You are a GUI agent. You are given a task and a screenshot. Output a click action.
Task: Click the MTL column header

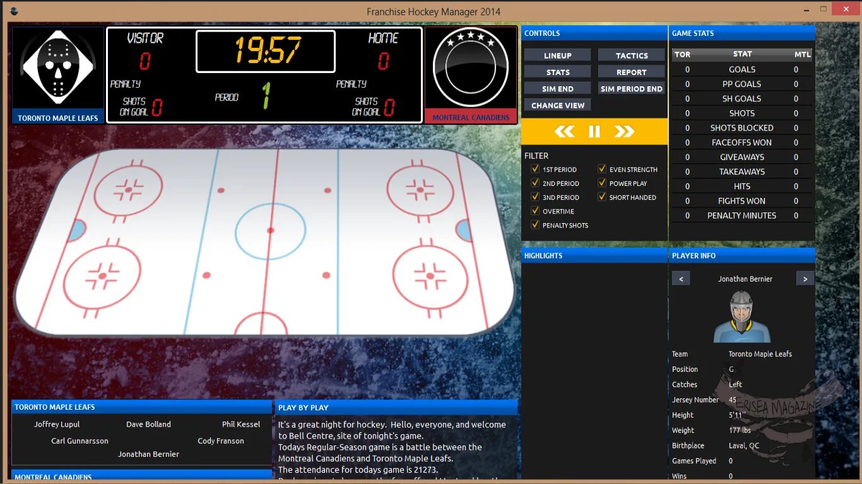[801, 54]
